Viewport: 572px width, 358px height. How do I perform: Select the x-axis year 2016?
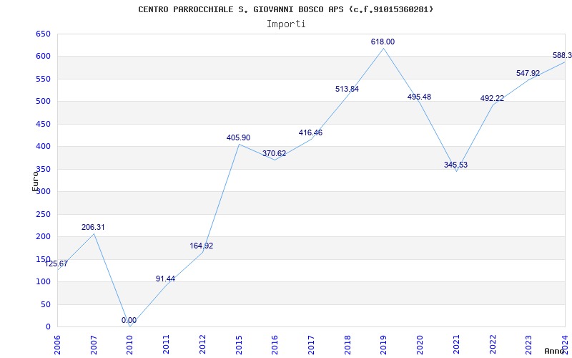275,345
